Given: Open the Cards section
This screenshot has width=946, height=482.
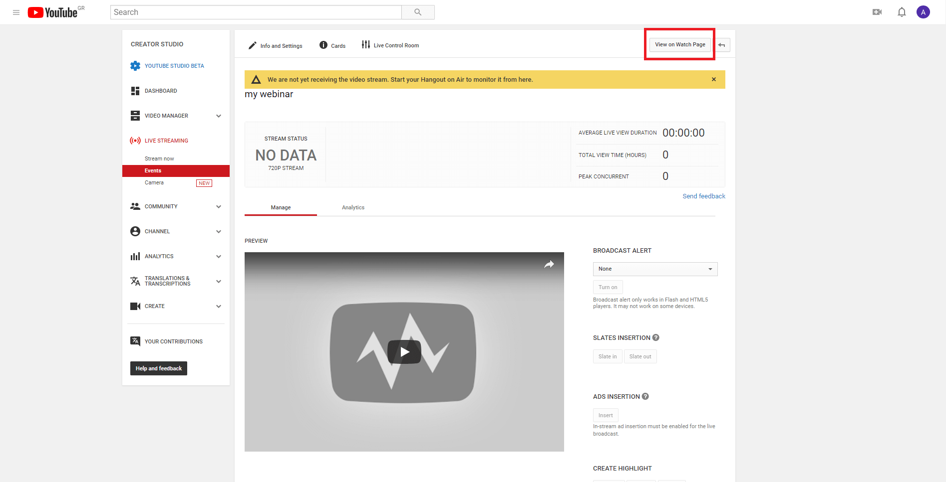Looking at the screenshot, I should point(331,45).
